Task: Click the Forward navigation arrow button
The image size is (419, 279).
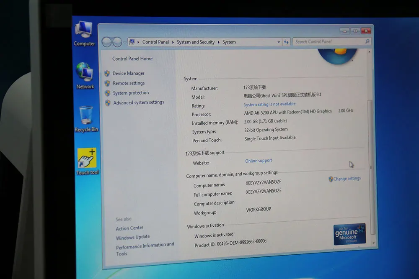Action: 117,42
